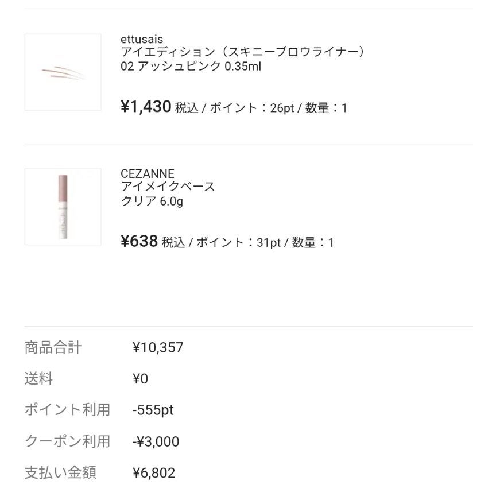
Task: Select the 02 アッシュピンク 0.35ml variant text
Action: click(x=191, y=66)
